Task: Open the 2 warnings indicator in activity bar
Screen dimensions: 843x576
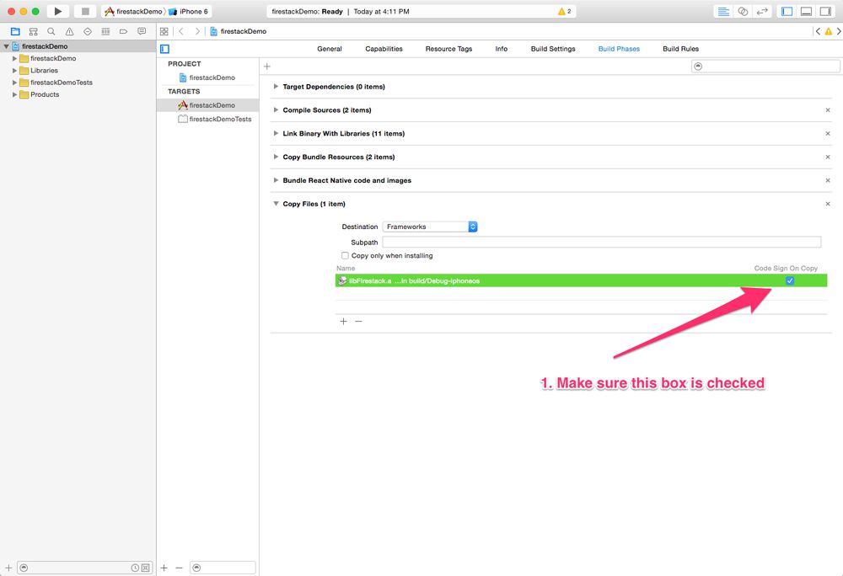Action: 565,11
